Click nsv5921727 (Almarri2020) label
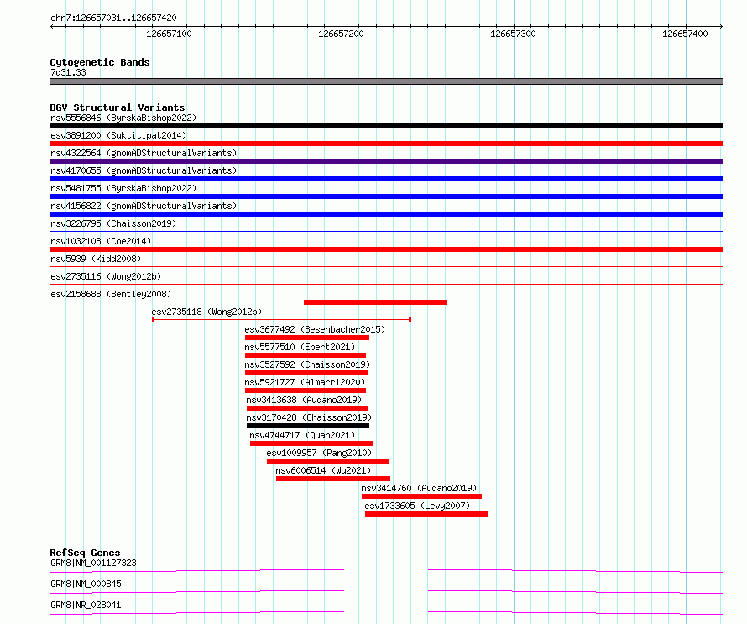Image resolution: width=747 pixels, height=624 pixels. click(x=305, y=382)
